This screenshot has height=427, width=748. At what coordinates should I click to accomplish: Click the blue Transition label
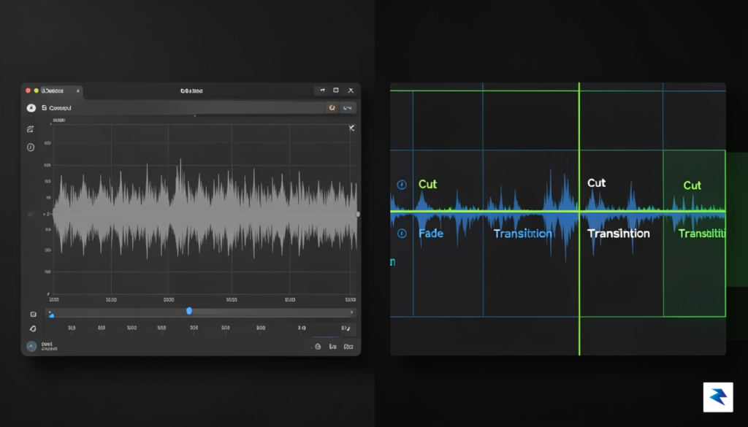point(523,234)
